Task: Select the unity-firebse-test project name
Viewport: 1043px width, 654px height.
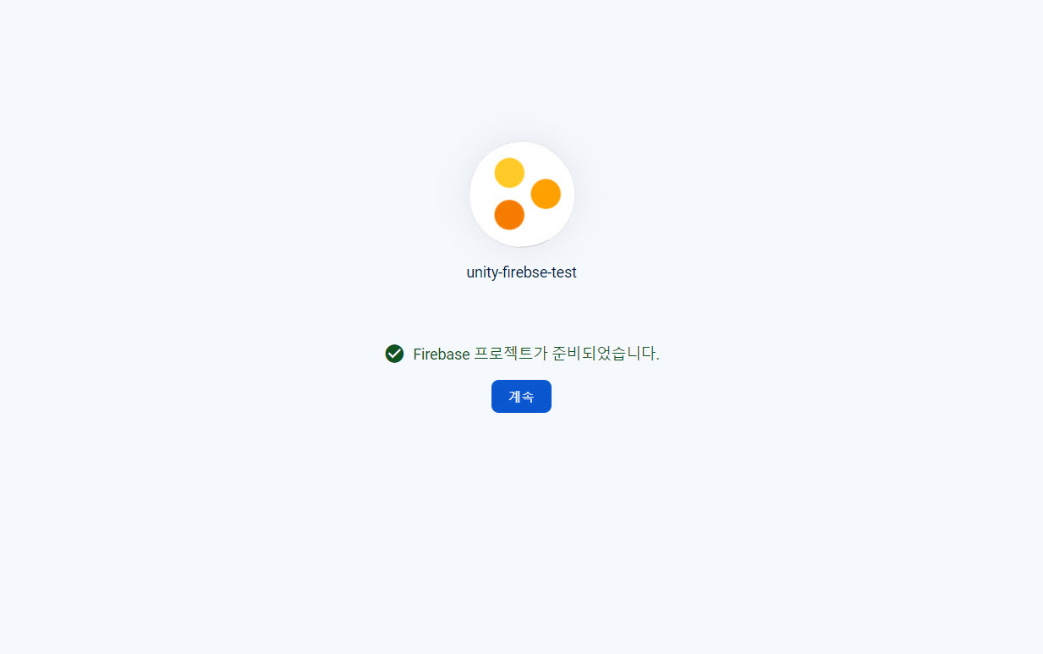Action: pyautogui.click(x=521, y=272)
